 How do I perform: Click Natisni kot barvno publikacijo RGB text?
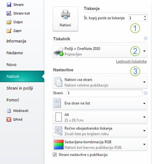93,148
